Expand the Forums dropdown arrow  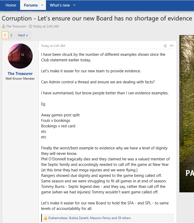point(42,5)
